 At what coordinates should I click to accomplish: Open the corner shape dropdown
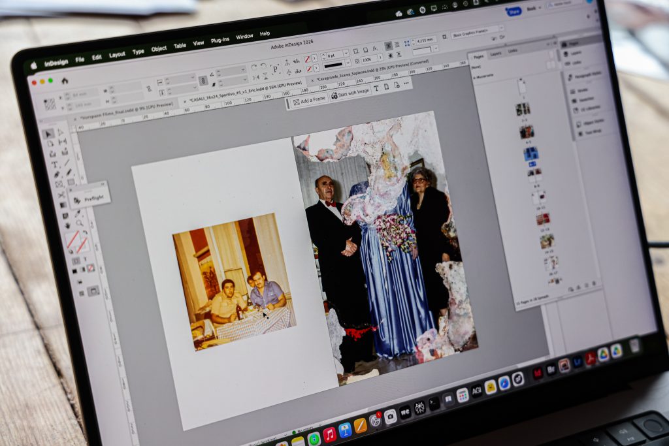pyautogui.click(x=436, y=48)
